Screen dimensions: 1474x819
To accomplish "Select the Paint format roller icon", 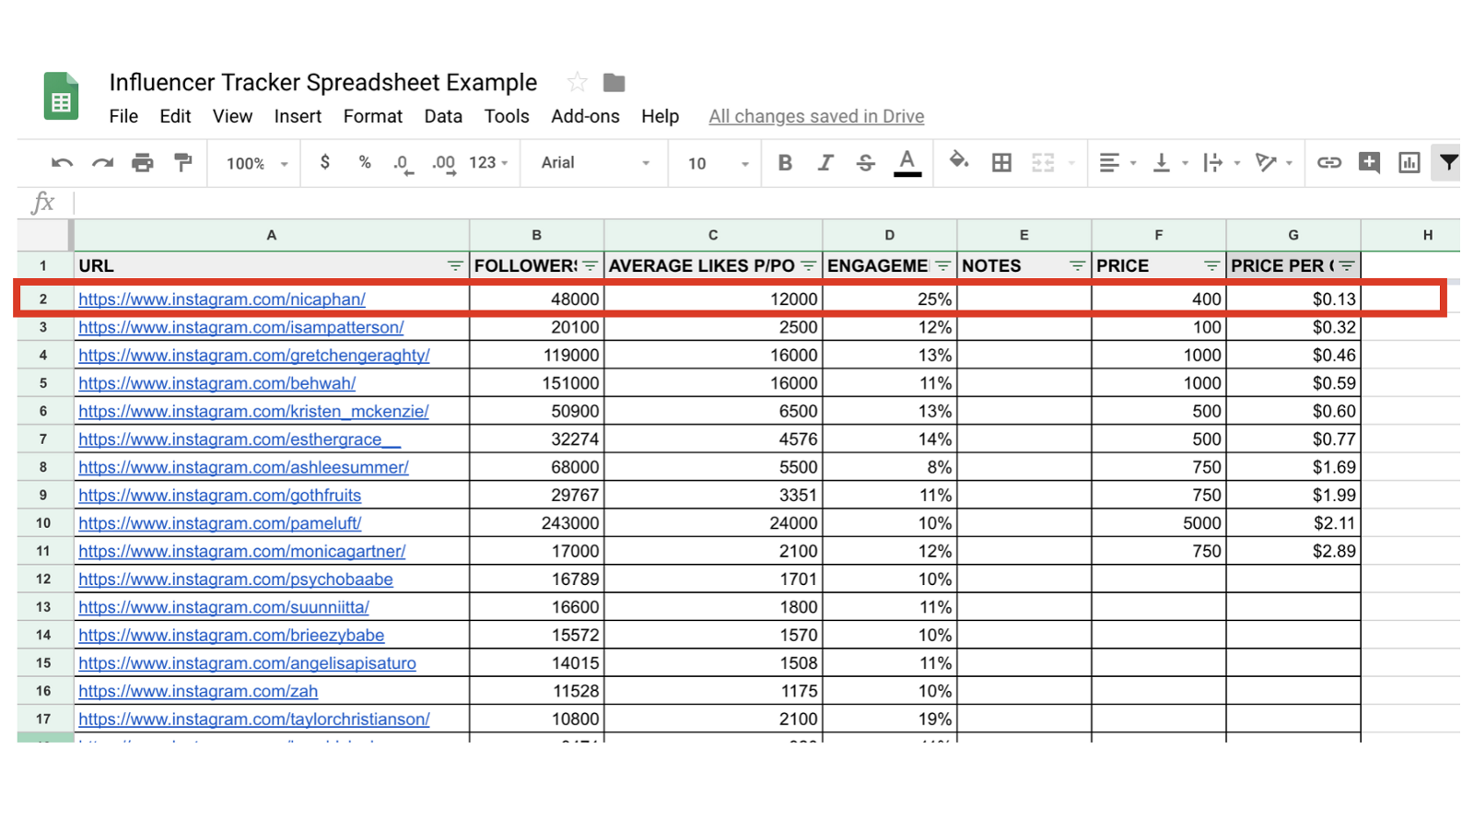I will tap(183, 163).
